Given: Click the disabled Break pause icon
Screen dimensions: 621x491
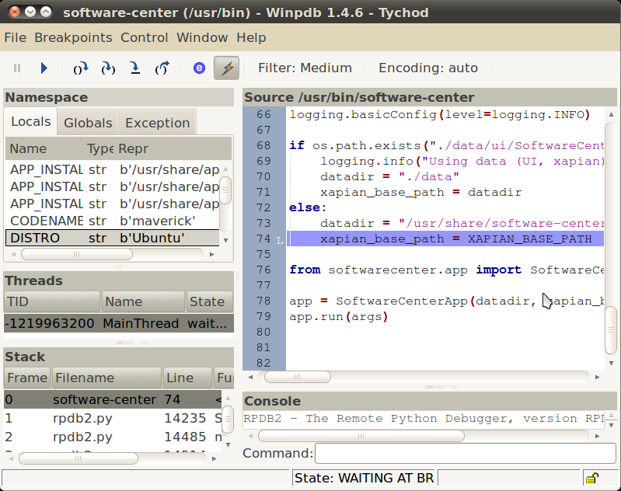Looking at the screenshot, I should (18, 68).
